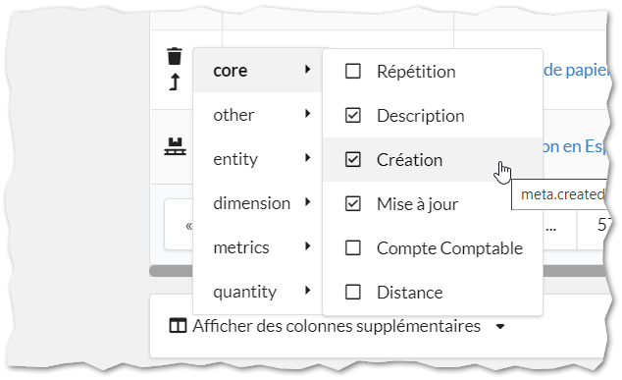622x380 pixels.
Task: Open the metrics submenu
Action: coord(257,247)
